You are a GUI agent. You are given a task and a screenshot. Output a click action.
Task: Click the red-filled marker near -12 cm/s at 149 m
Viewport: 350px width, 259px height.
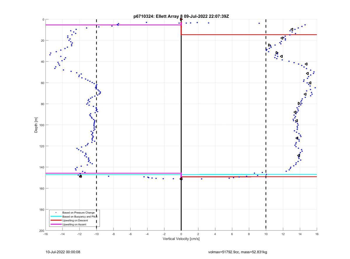pos(80,176)
